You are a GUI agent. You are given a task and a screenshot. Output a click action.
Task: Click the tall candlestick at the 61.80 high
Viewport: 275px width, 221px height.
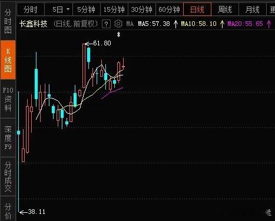84,65
